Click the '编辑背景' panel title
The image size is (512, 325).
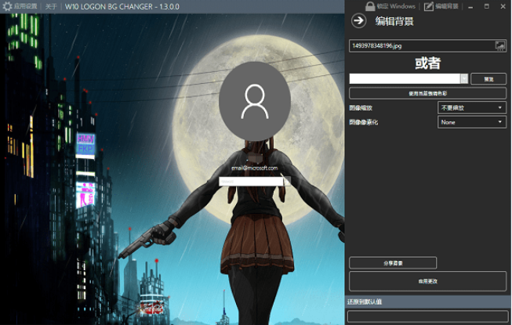click(x=394, y=21)
